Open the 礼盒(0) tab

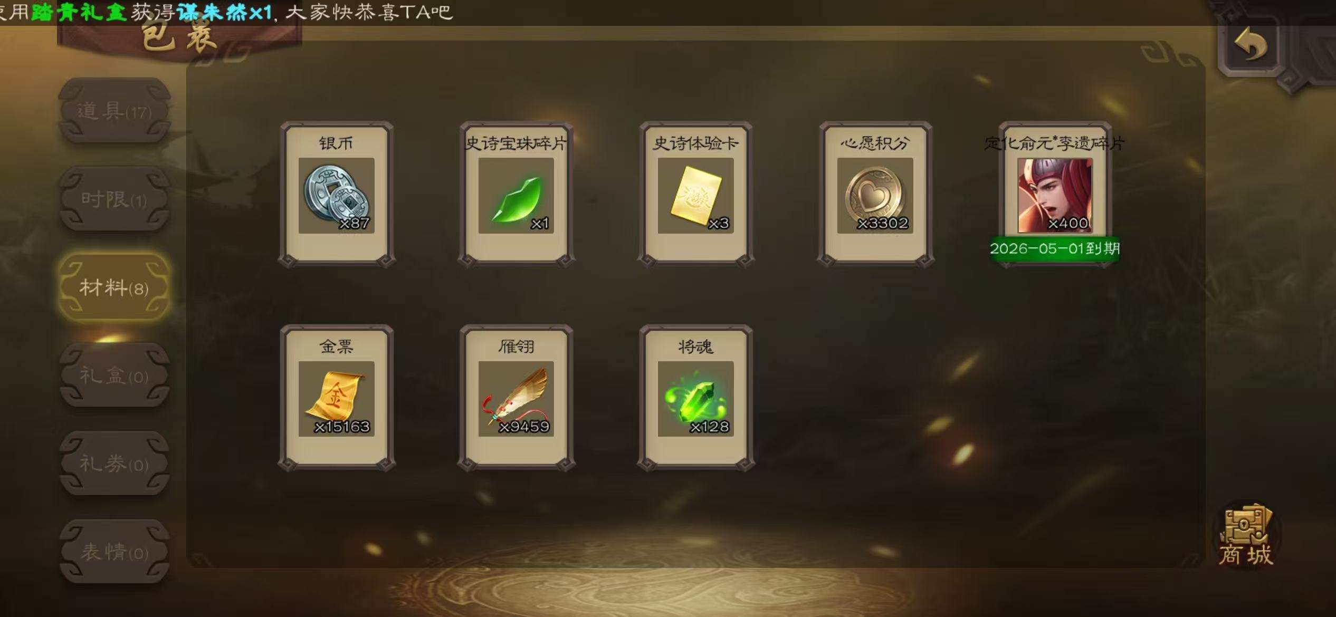(114, 375)
